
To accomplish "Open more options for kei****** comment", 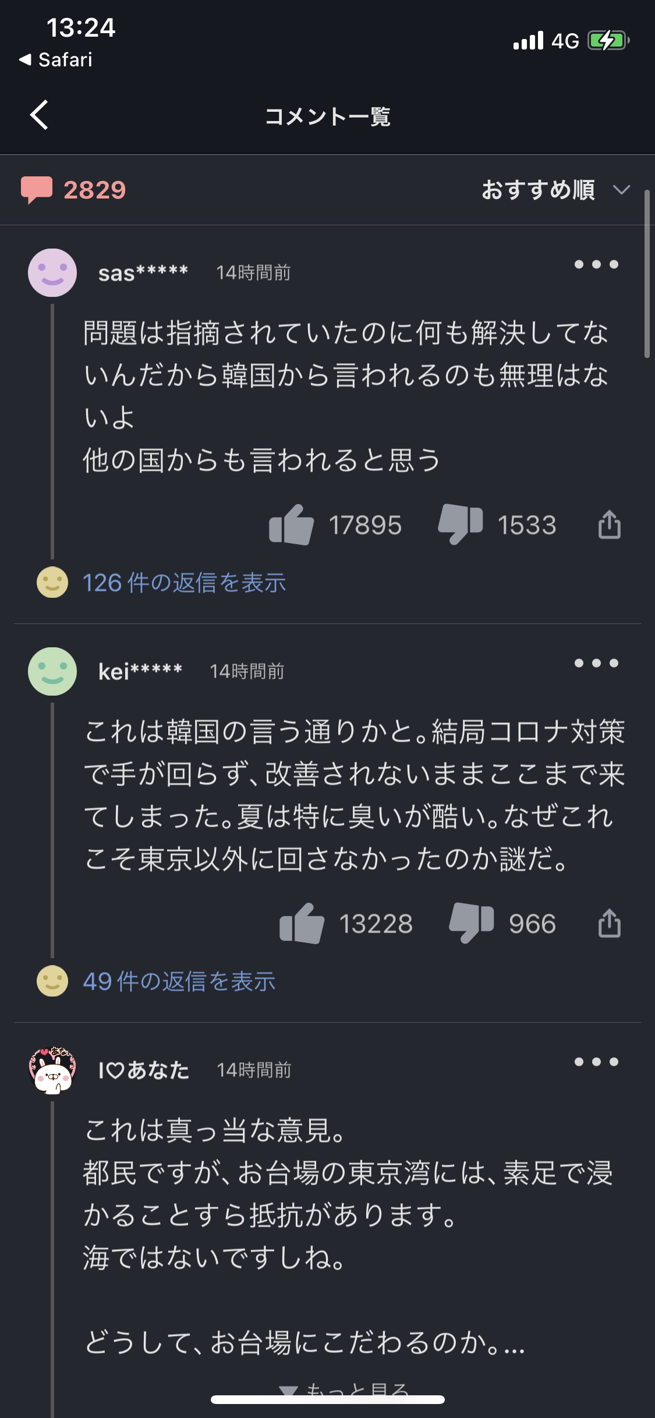I will (596, 663).
